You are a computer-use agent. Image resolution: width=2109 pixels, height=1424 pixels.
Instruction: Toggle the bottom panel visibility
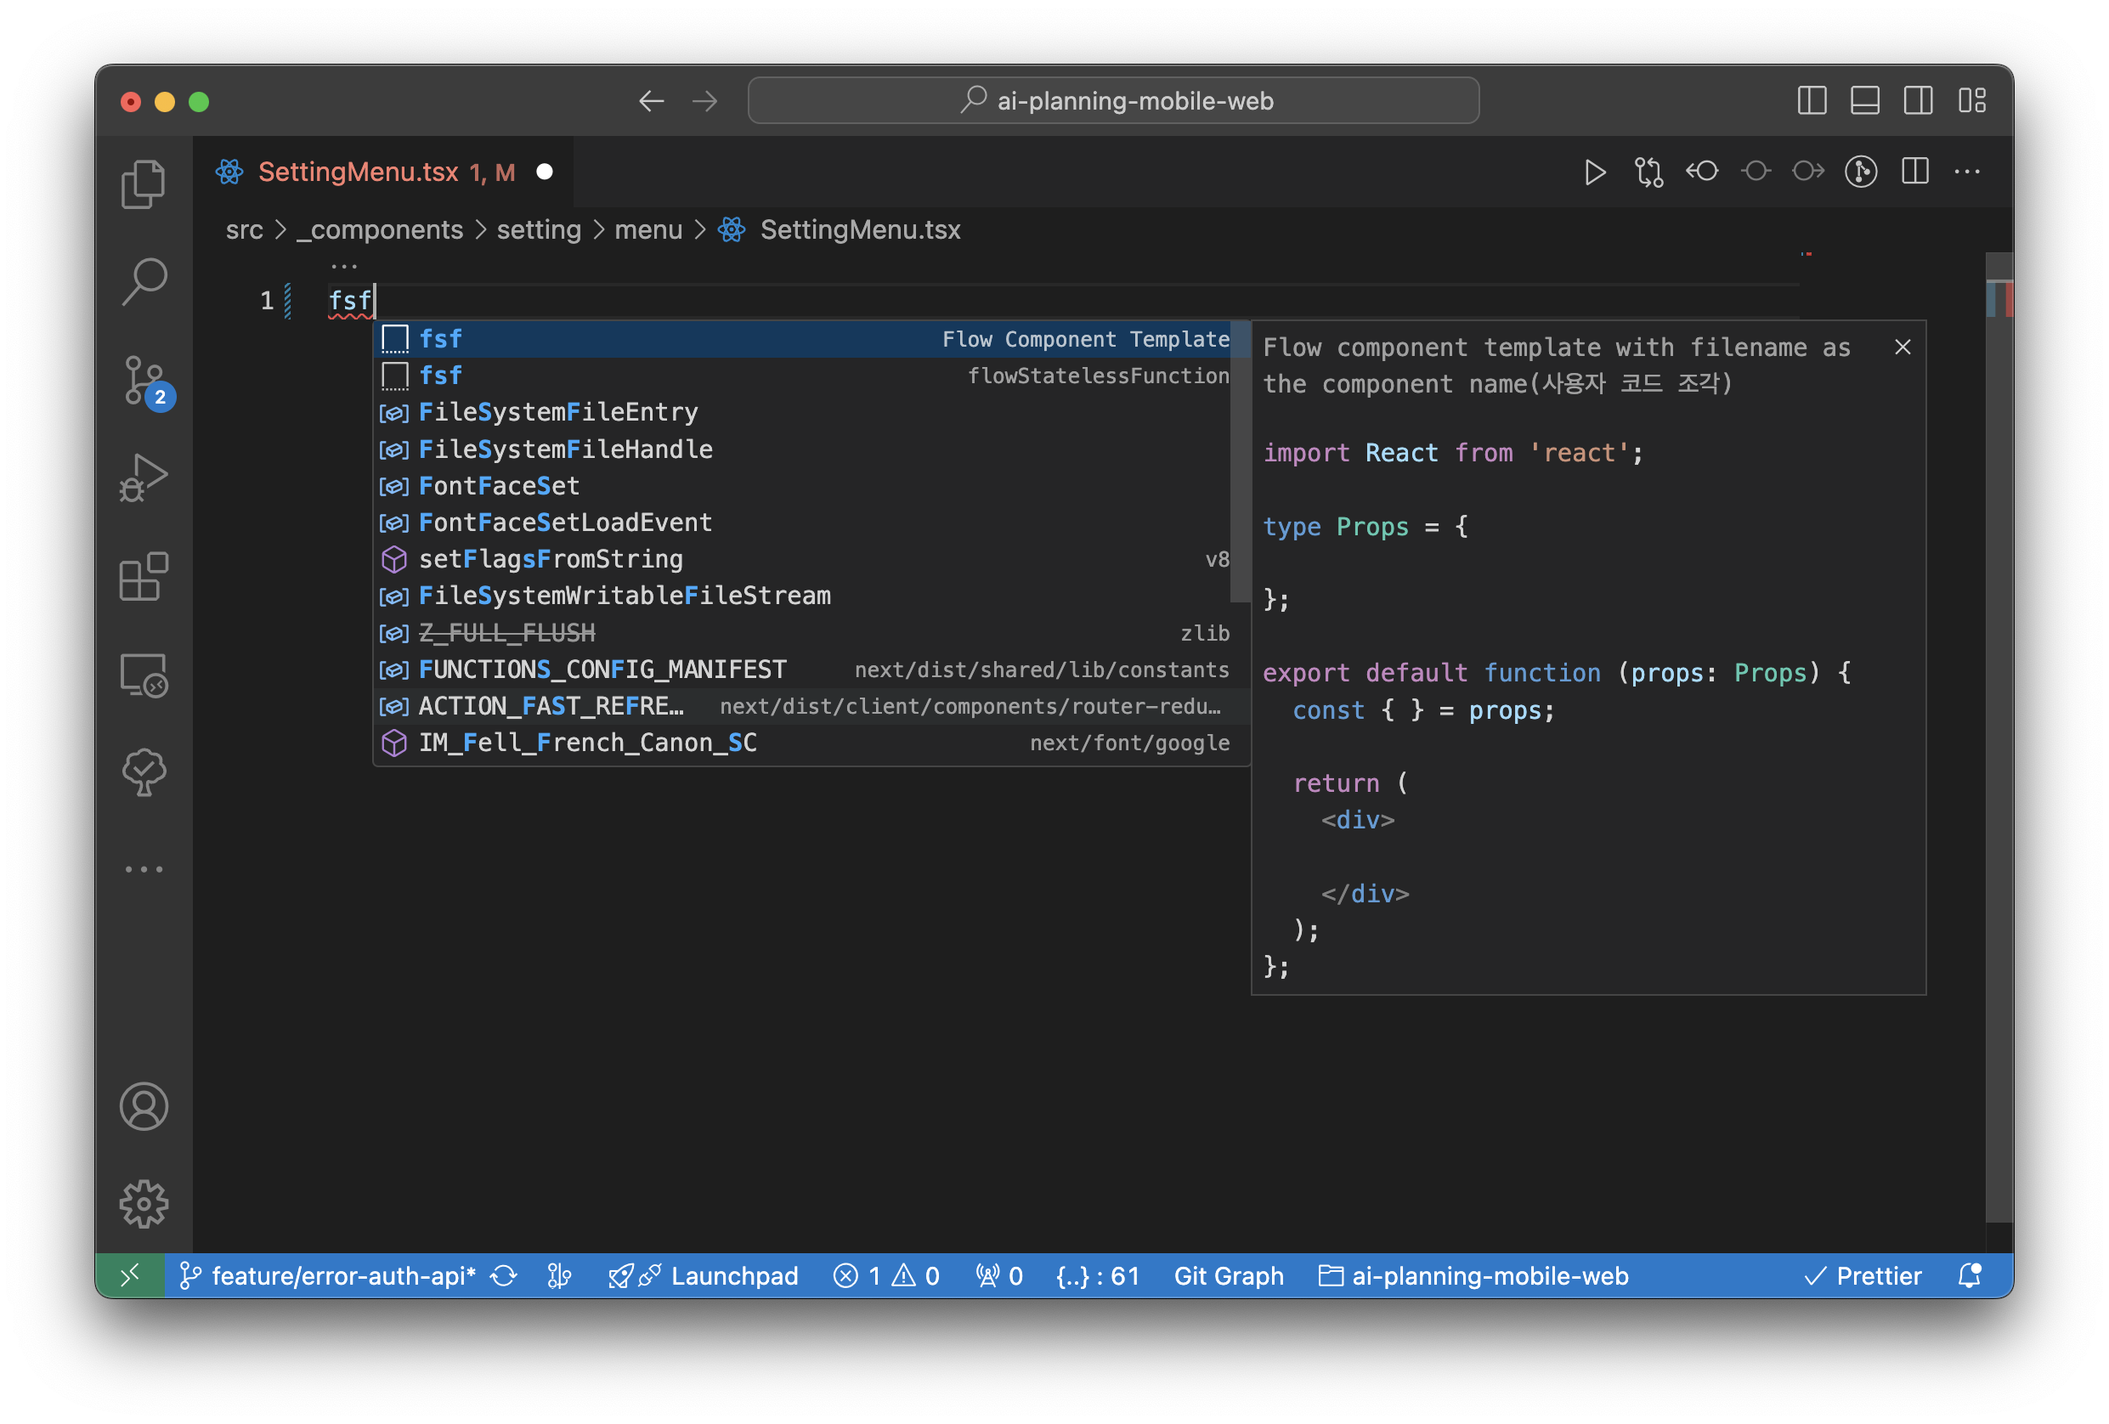[x=1865, y=101]
